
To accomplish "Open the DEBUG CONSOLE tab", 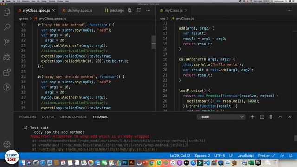I will coord(73,117).
